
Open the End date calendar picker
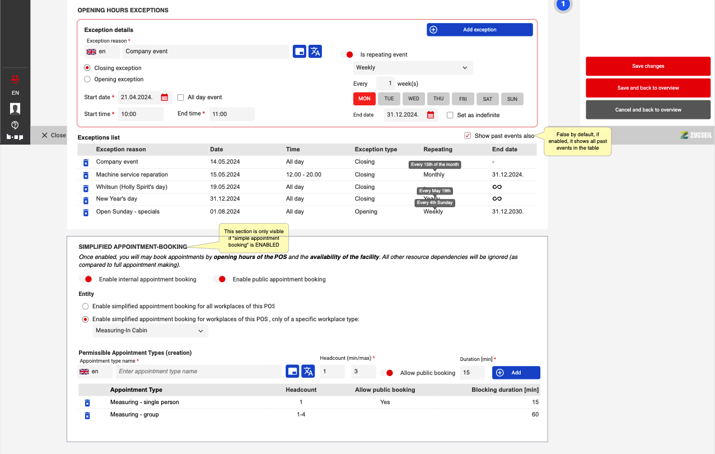tap(431, 115)
